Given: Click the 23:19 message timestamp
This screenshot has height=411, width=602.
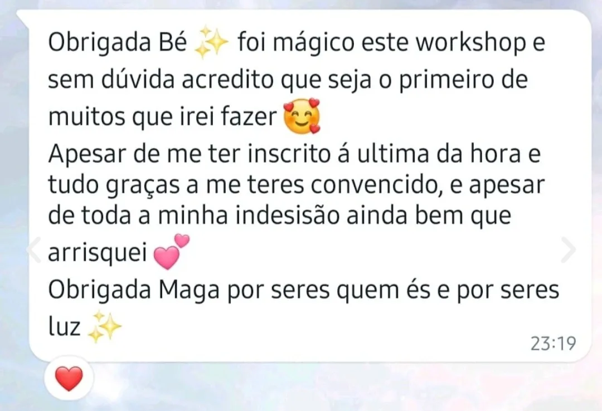Looking at the screenshot, I should click(554, 344).
